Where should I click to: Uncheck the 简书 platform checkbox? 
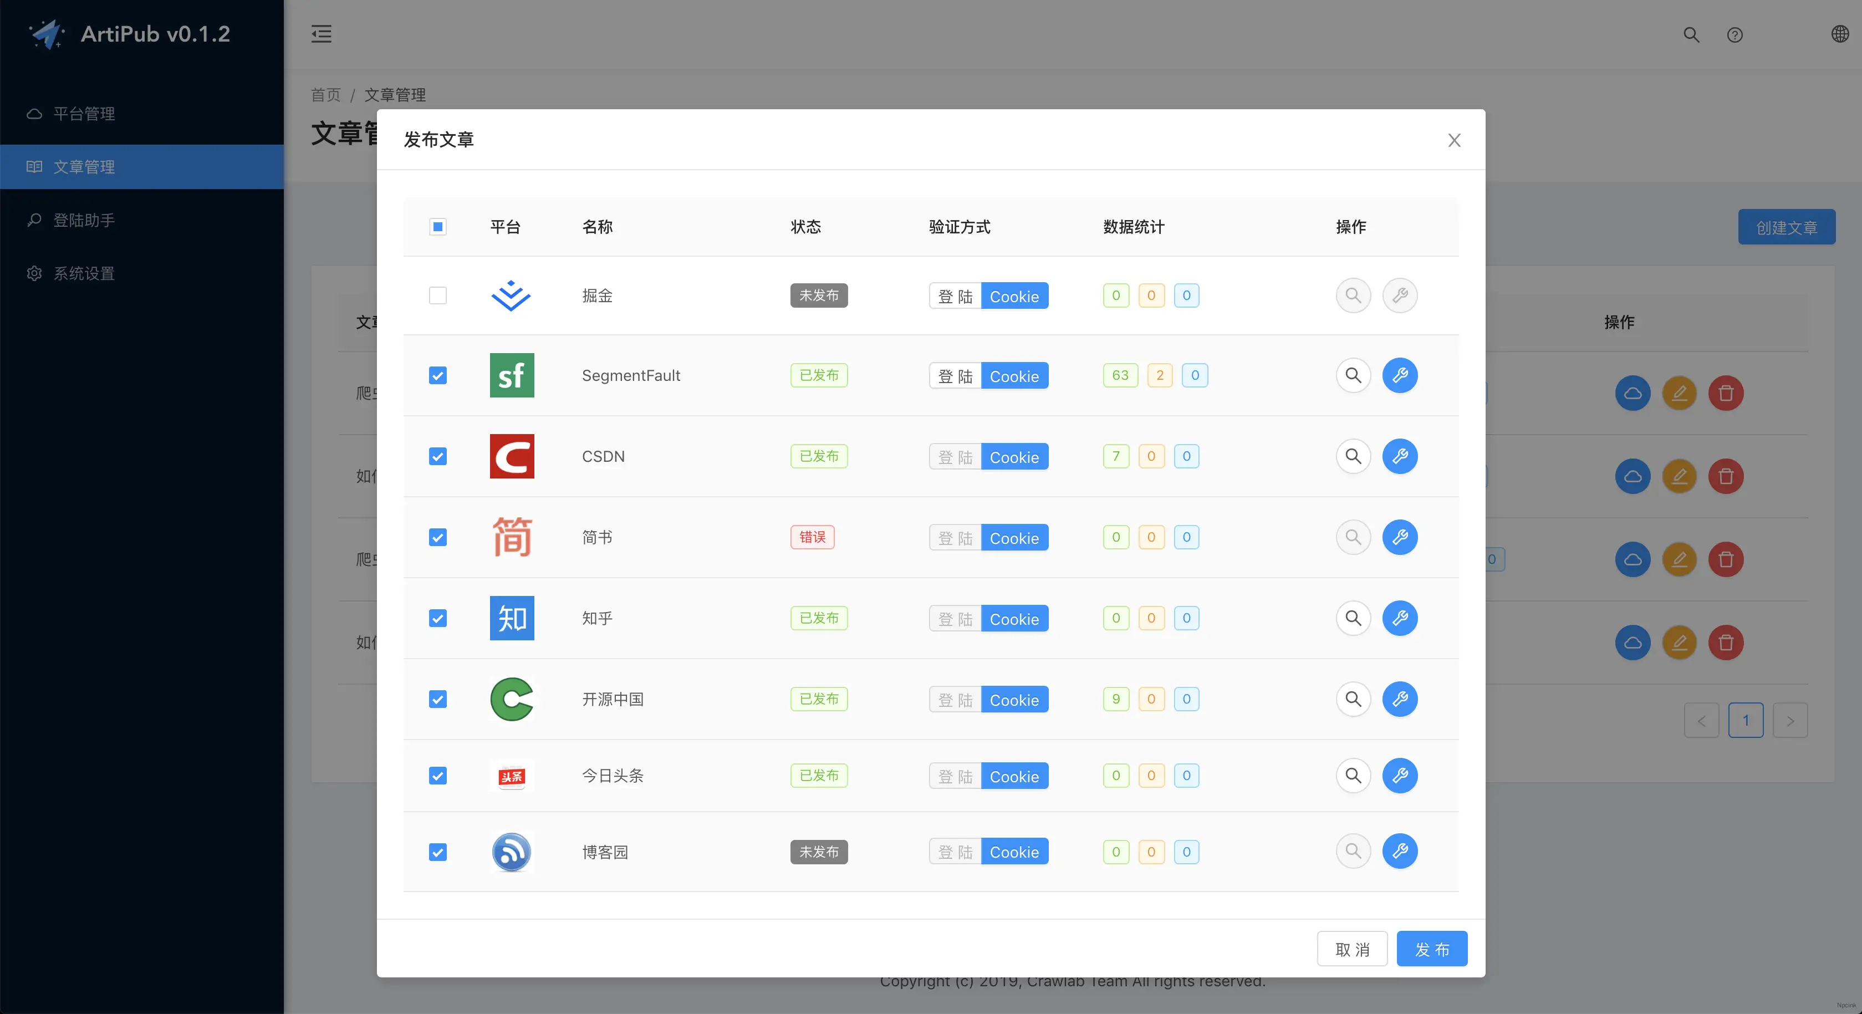coord(437,537)
